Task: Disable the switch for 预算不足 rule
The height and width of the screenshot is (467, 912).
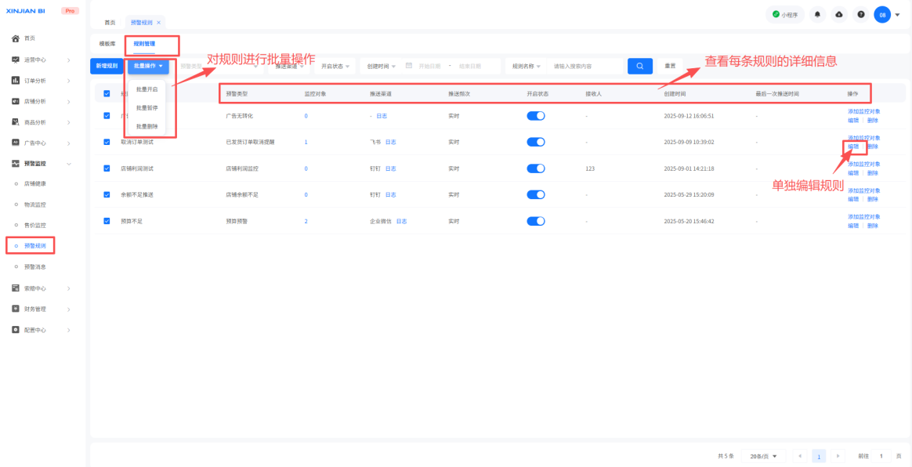Action: click(x=536, y=221)
